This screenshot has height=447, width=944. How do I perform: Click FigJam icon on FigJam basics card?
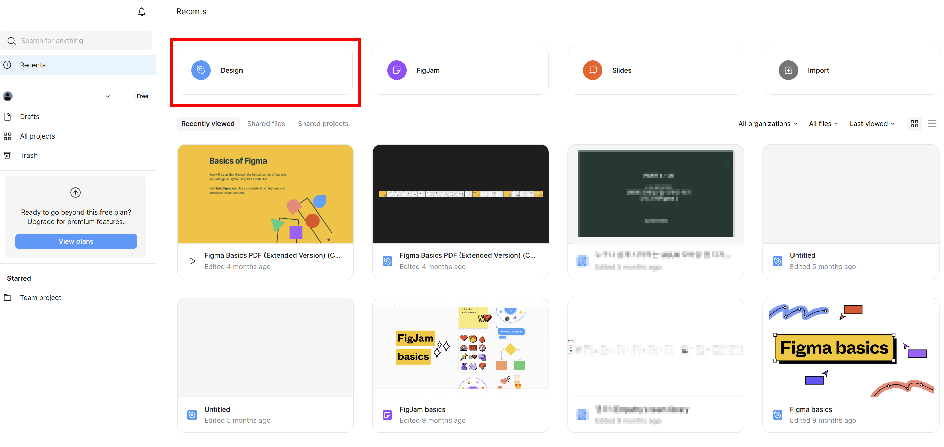coord(387,415)
